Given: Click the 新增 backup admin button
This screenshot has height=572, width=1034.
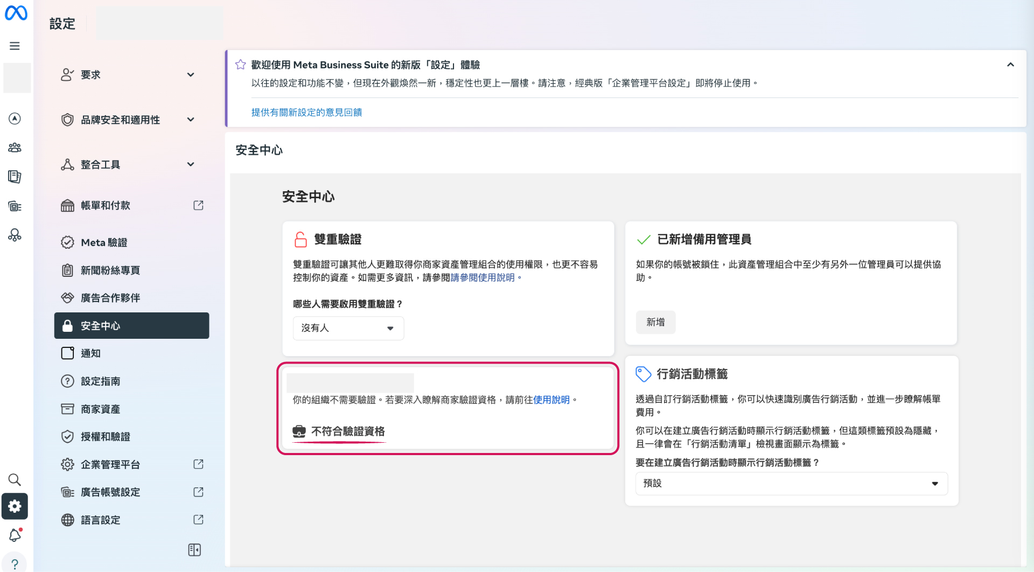Looking at the screenshot, I should pos(655,322).
